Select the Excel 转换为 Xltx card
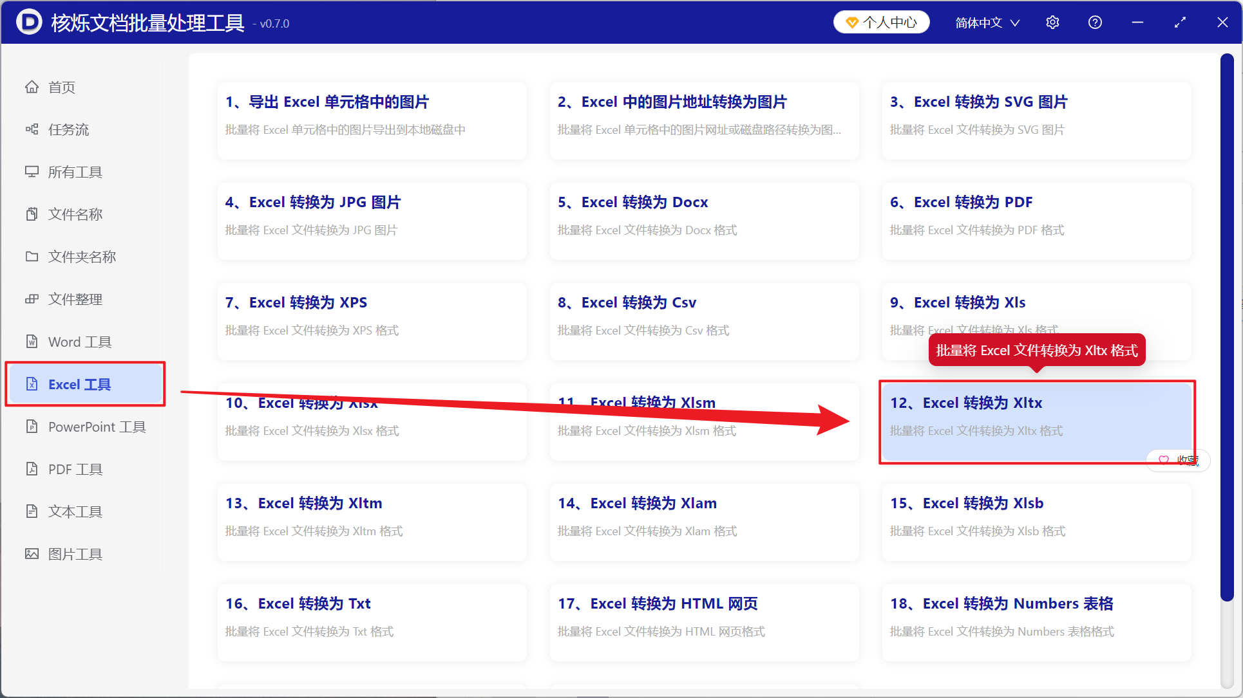 (x=1036, y=422)
